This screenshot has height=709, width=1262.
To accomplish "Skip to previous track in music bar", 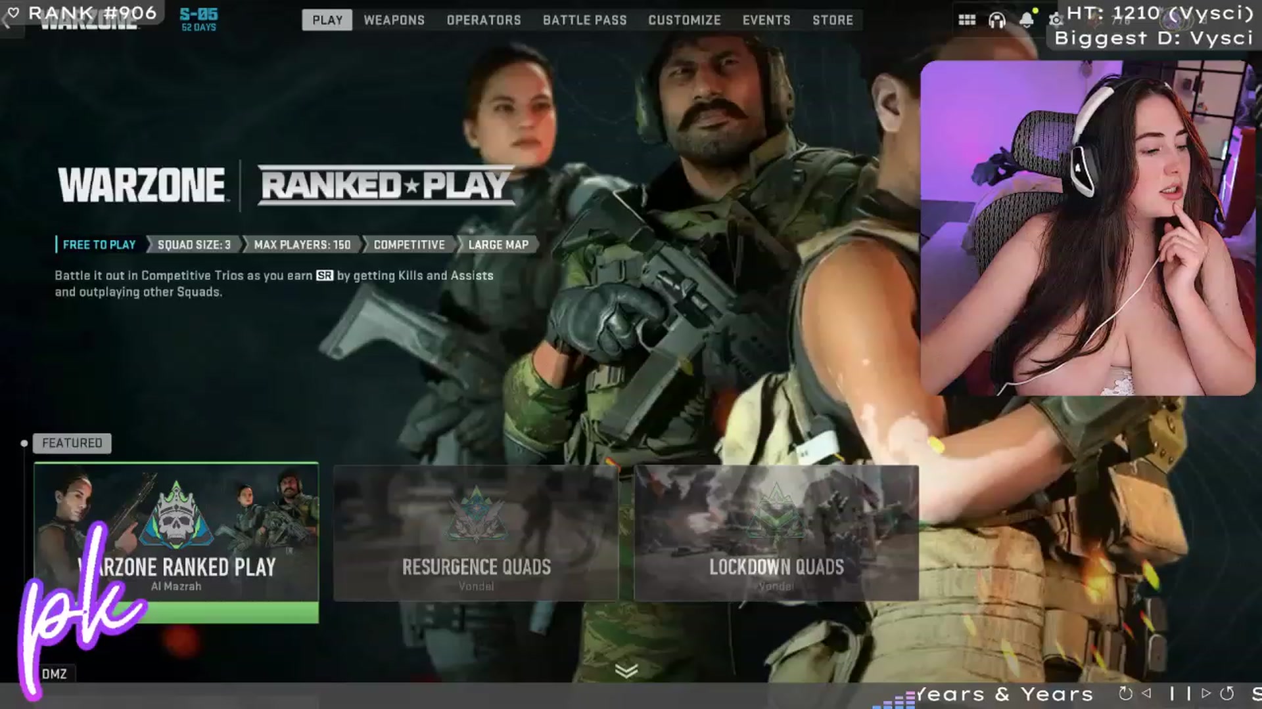I will [1146, 693].
